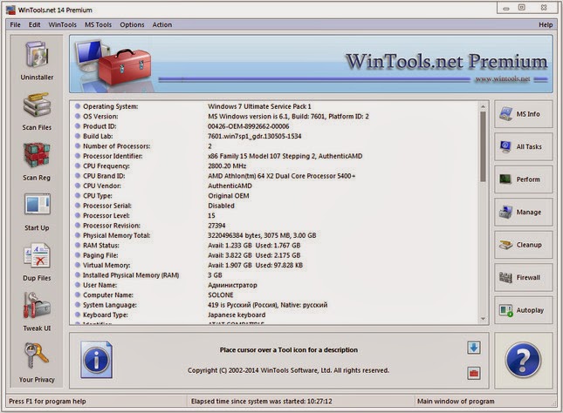
Task: Select the Processor Identifier row
Action: 276,156
